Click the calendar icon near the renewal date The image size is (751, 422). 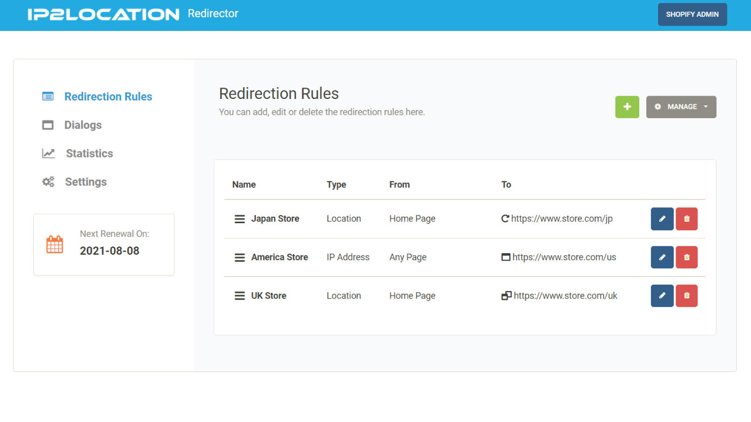[x=54, y=243]
